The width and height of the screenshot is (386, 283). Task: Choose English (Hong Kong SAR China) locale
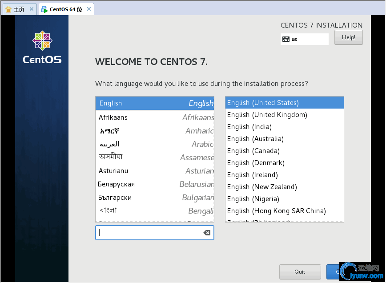coord(284,211)
